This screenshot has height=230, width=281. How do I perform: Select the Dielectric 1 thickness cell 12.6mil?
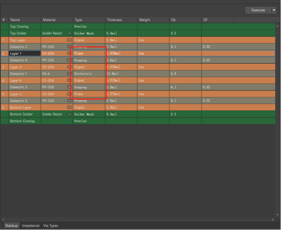click(121, 74)
